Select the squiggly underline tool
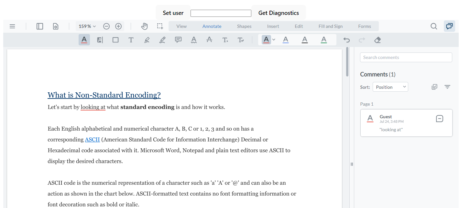Screen dimensions: 471x208 [194, 40]
